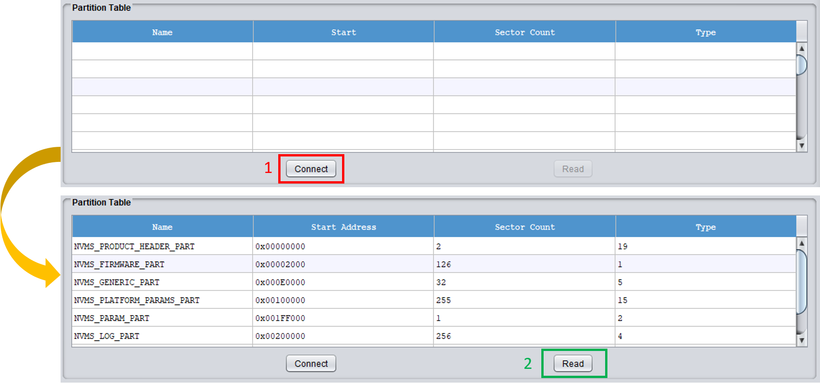Image resolution: width=820 pixels, height=384 pixels.
Task: Click scrollbar thumb of lower table
Action: pyautogui.click(x=801, y=282)
